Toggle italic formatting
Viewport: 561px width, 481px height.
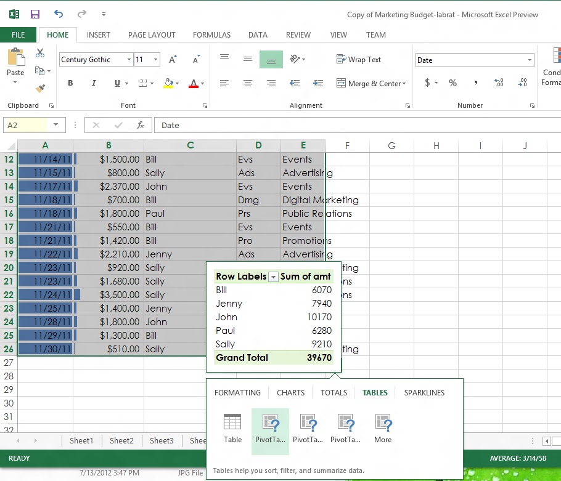pos(93,83)
